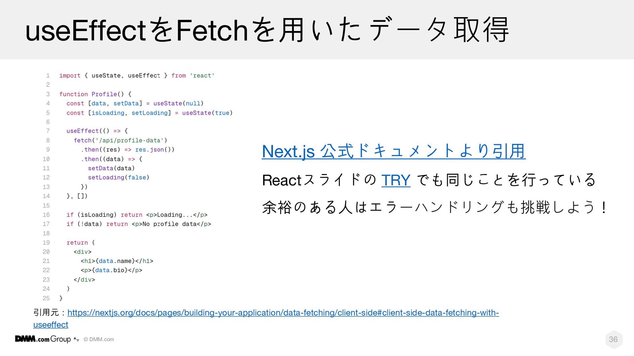This screenshot has height=356, width=634.
Task: Click the slide title useEffectをFetchを用いたデータ取得
Action: 267,30
